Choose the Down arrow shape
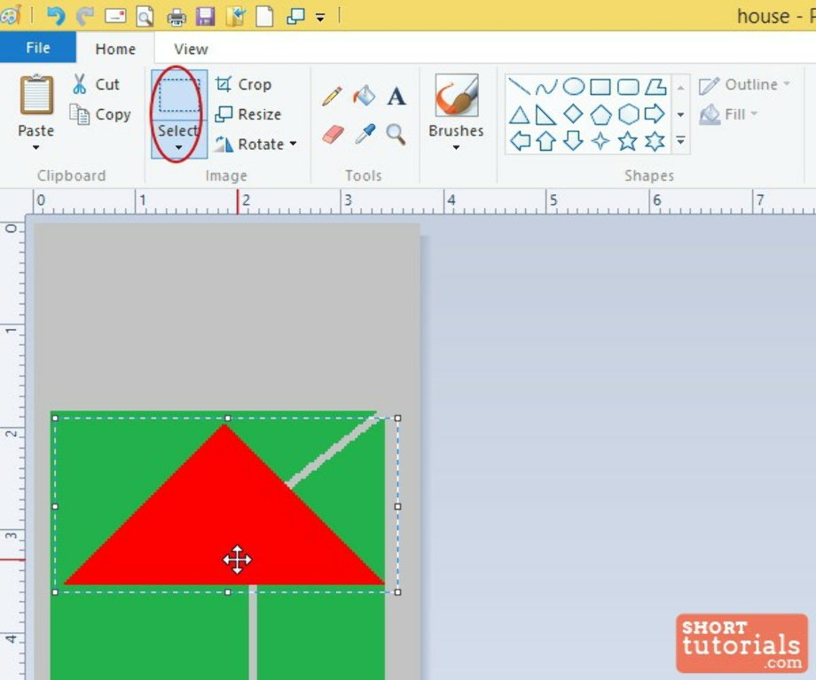The width and height of the screenshot is (816, 680). pos(573,140)
